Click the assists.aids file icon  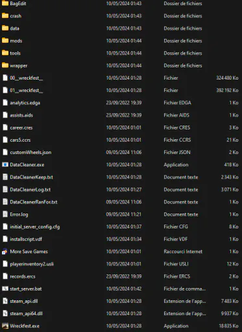(5, 115)
